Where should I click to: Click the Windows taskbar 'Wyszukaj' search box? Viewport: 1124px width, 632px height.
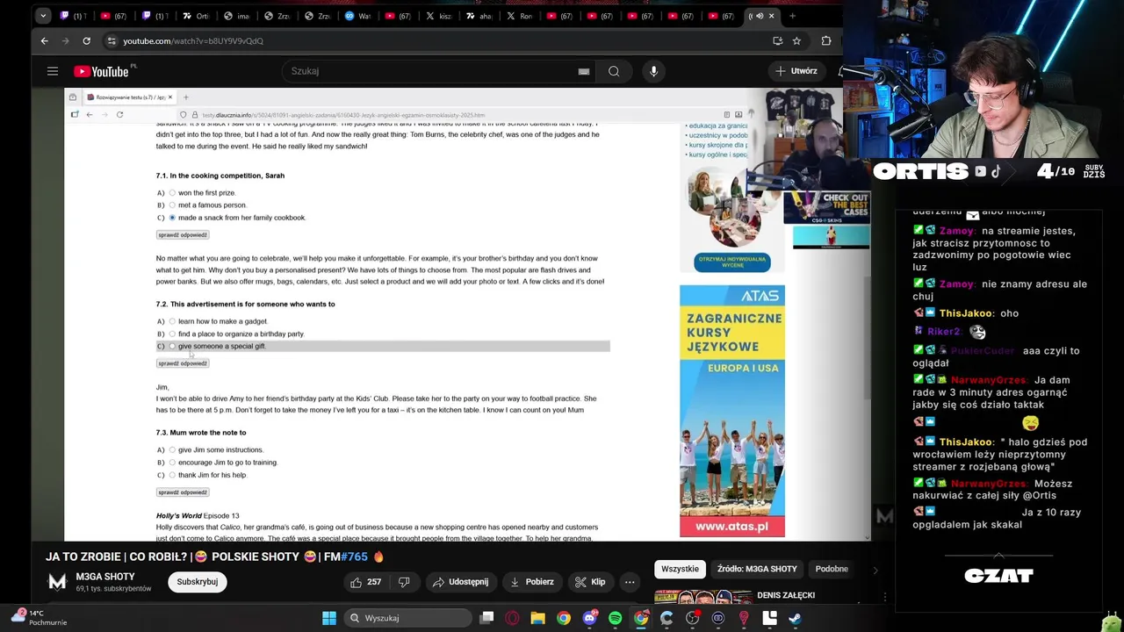pos(407,618)
